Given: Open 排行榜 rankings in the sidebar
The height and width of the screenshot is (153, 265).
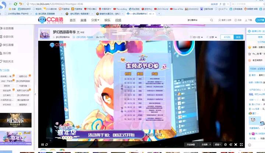Looking at the screenshot, I should [x=8, y=53].
